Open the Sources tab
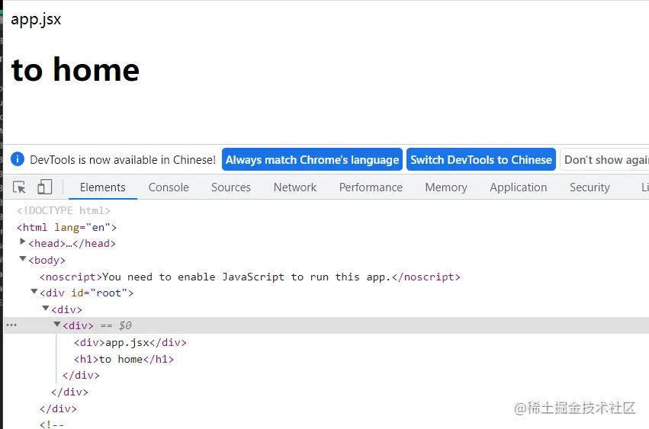Screen dimensions: 649x429 [231, 187]
